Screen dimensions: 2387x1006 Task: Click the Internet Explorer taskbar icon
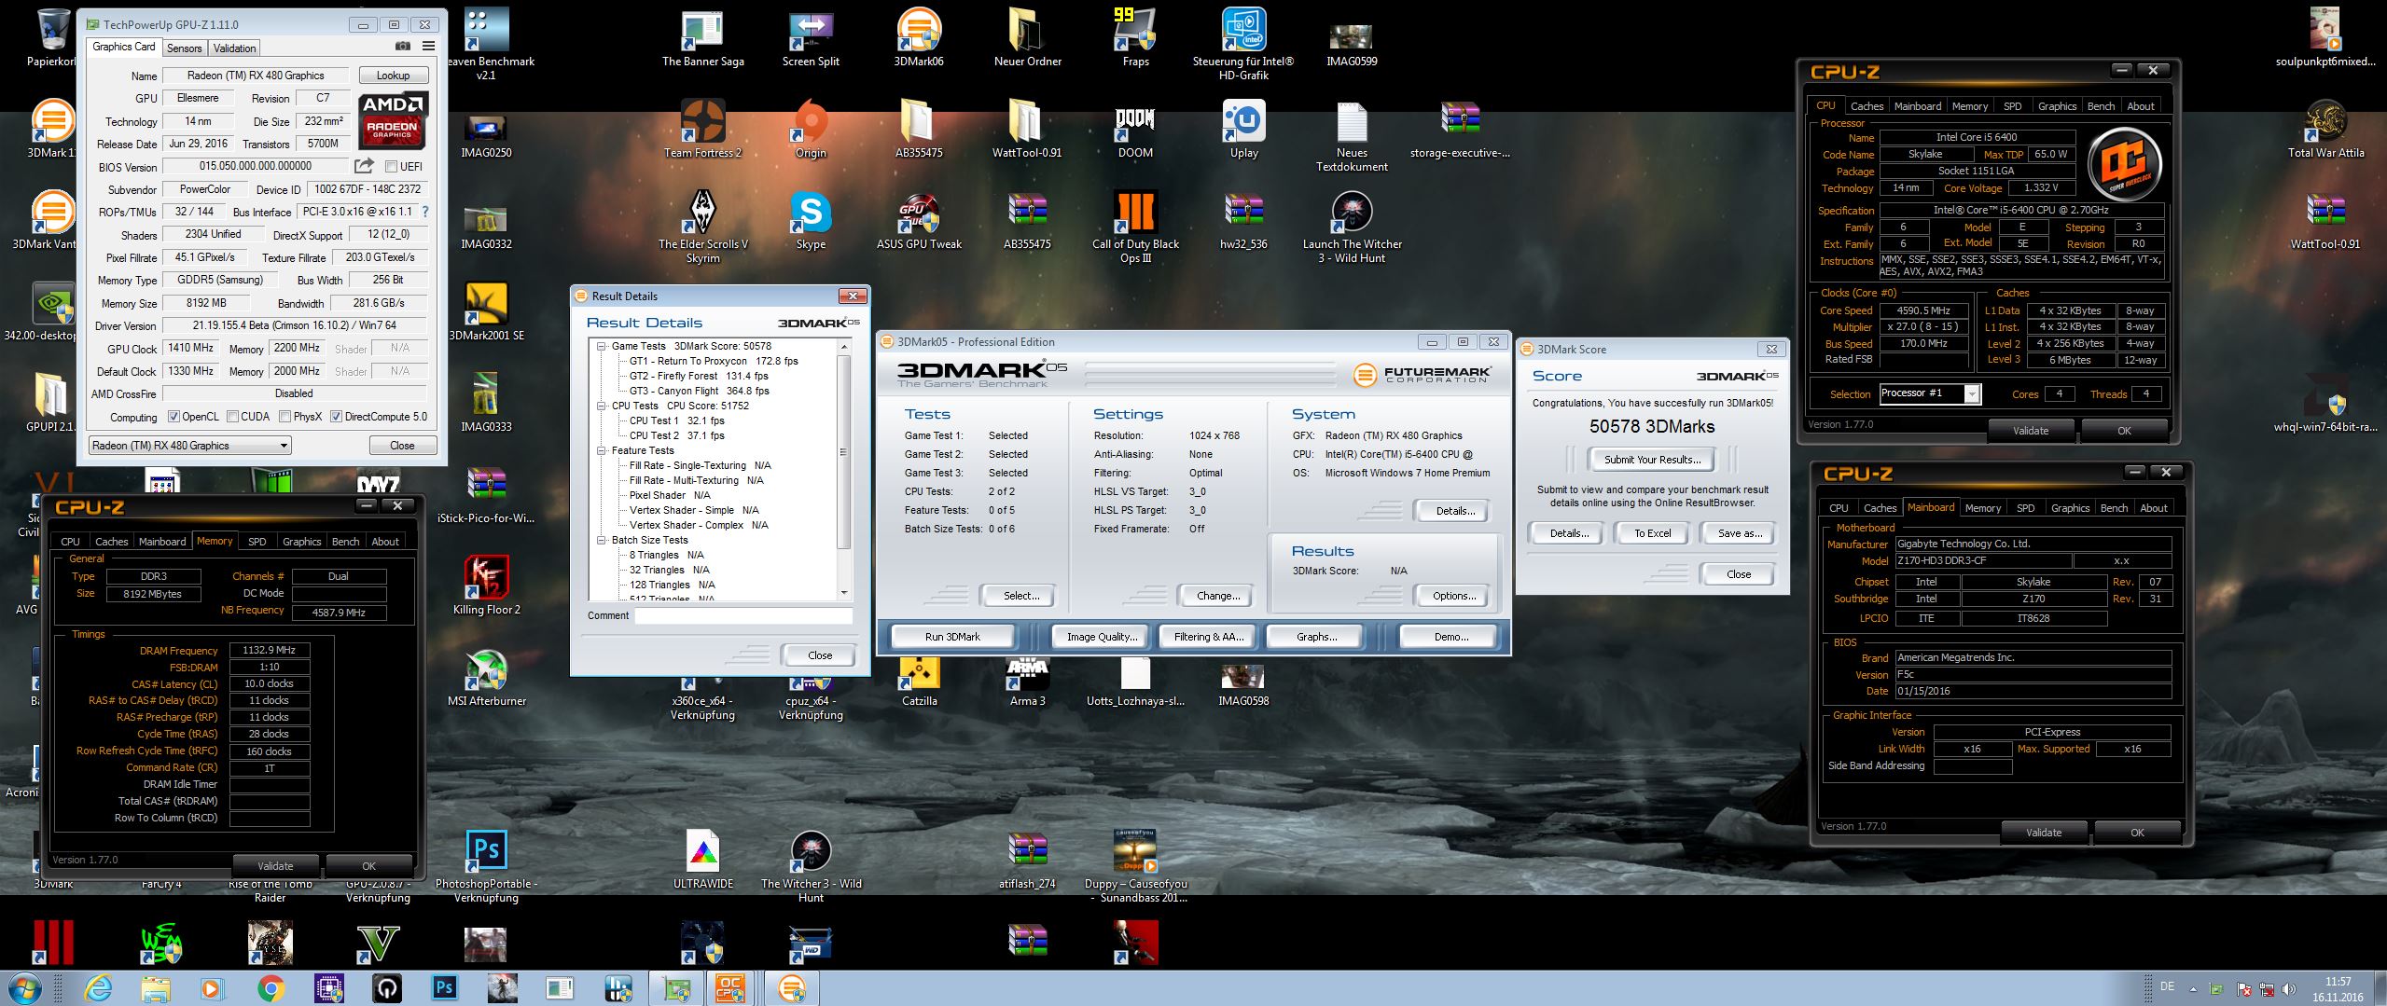tap(97, 987)
